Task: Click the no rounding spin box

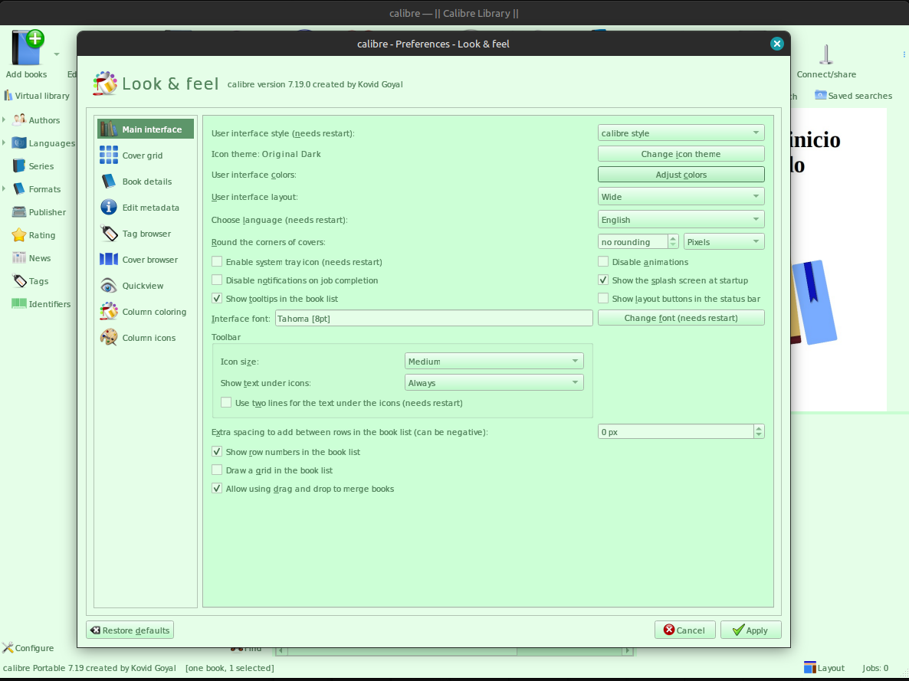Action: [x=638, y=242]
